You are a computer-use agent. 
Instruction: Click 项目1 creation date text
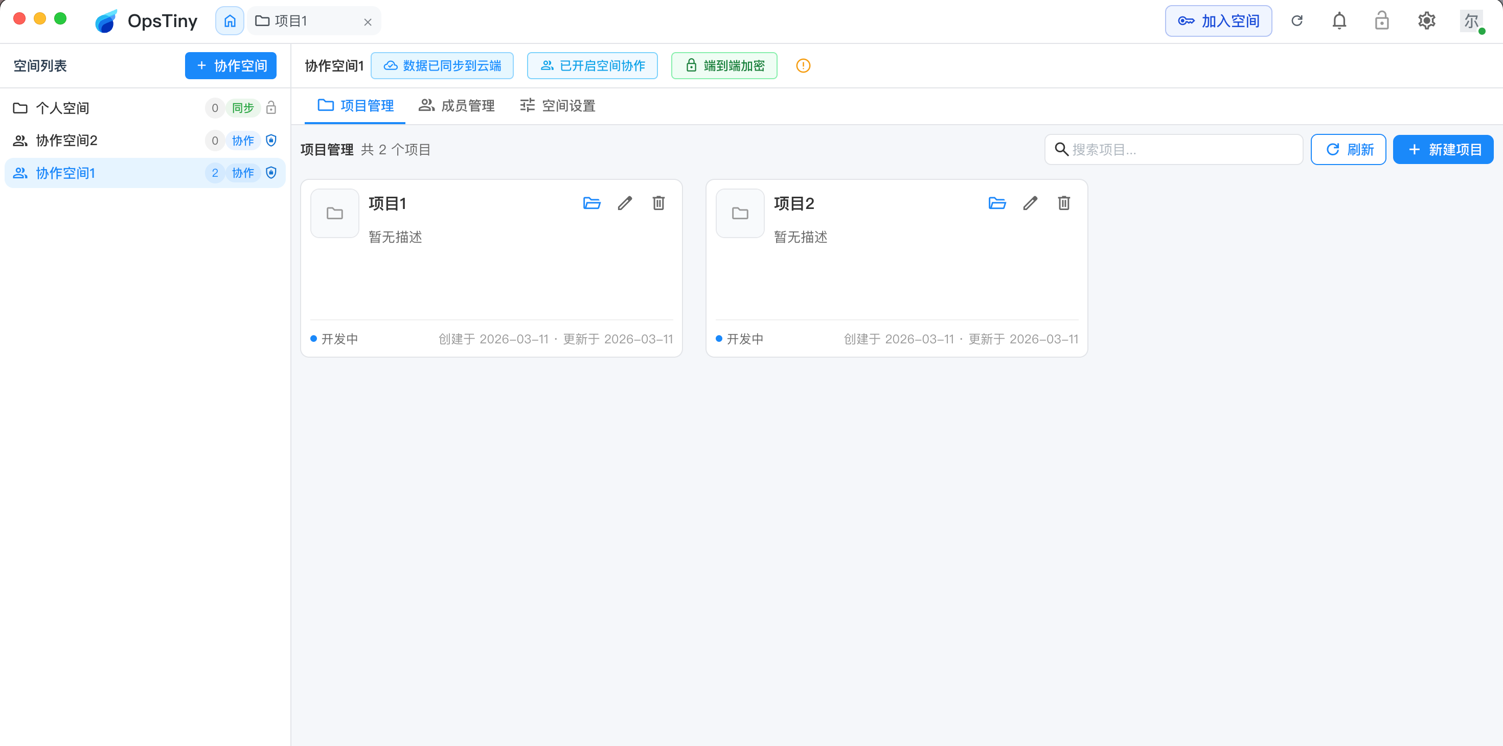point(494,339)
